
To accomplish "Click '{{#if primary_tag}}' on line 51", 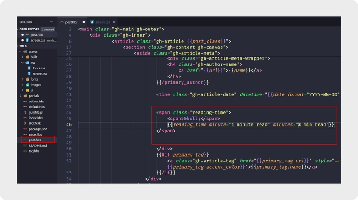I will (x=183, y=155).
